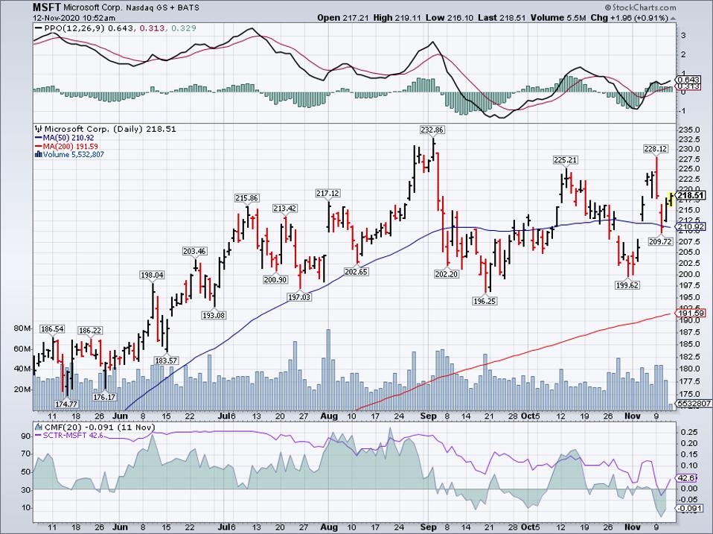Click the MSFT ticker symbol heading
This screenshot has height=534, width=713.
(46, 7)
